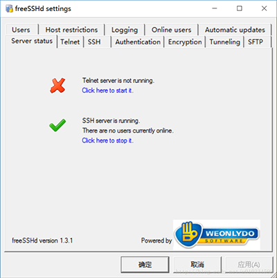277x278 pixels.
Task: Start the Telnet server via link
Action: click(107, 91)
